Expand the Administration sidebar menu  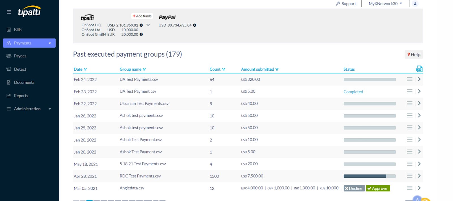point(50,109)
